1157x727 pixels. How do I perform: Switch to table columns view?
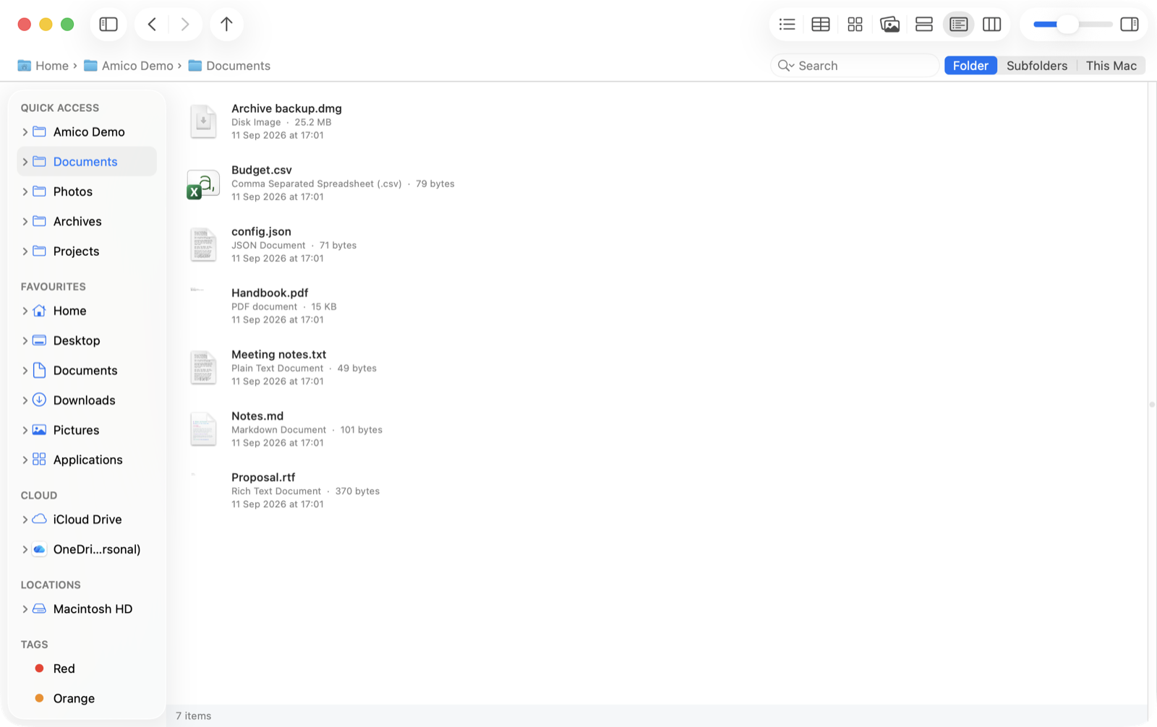tap(821, 25)
